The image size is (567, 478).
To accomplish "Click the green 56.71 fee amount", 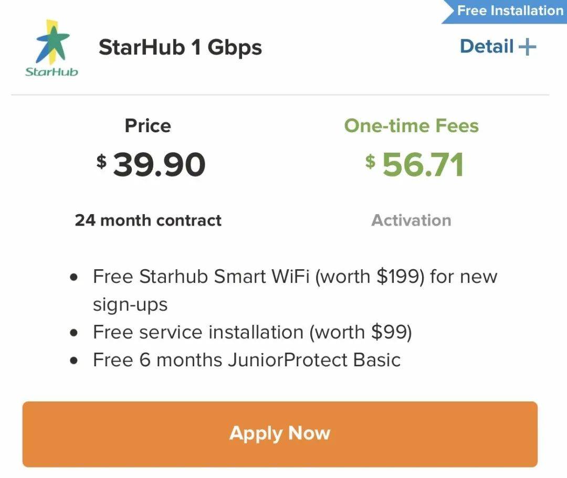I will click(423, 165).
